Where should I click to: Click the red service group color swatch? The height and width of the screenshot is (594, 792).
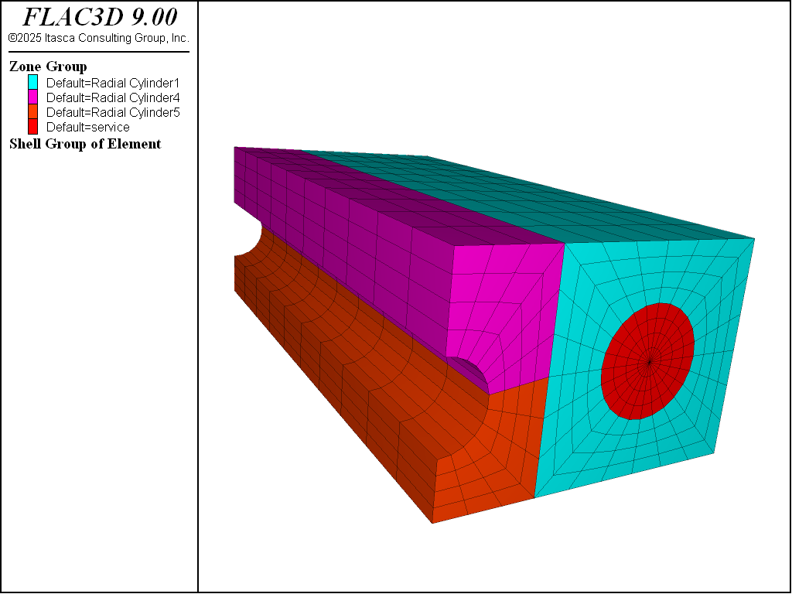pos(32,126)
